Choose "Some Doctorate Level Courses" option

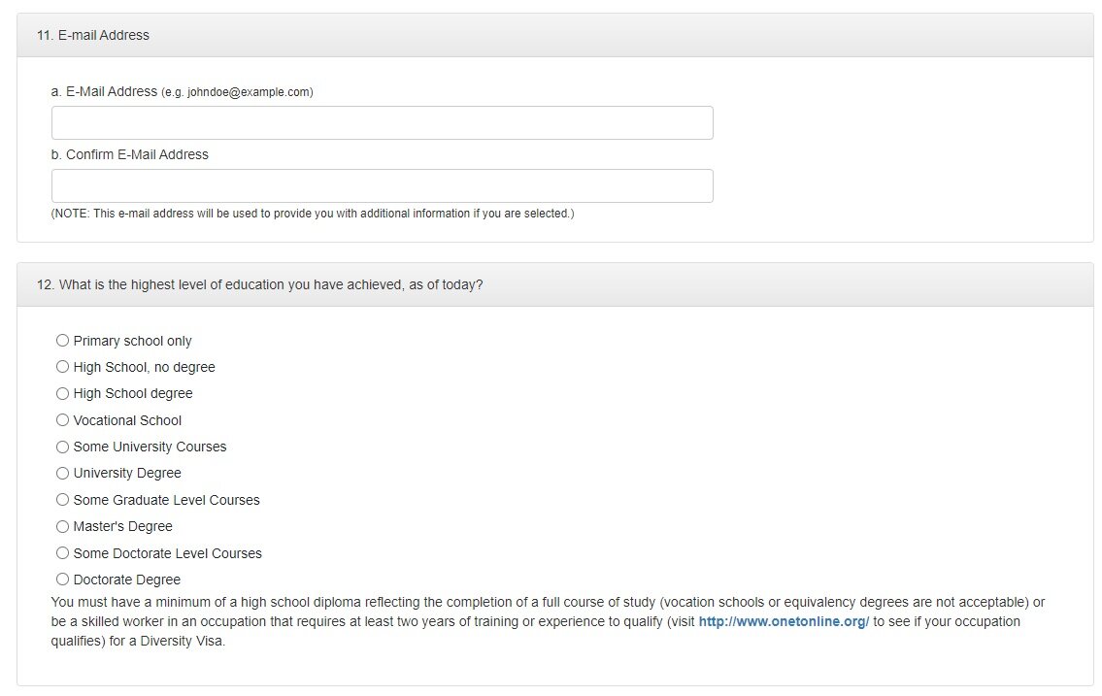click(x=63, y=553)
